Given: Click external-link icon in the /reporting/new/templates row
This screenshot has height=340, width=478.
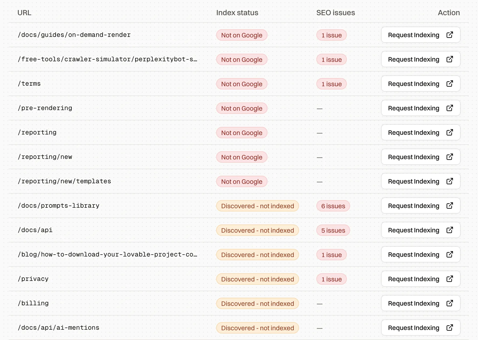Looking at the screenshot, I should pos(449,181).
